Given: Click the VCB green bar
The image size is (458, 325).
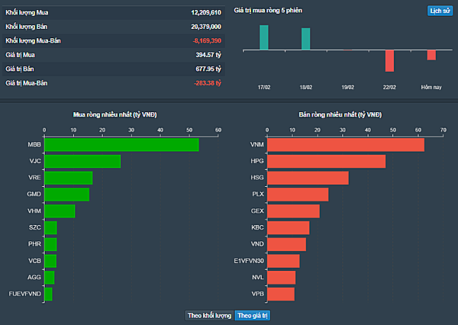Looking at the screenshot, I should click(x=50, y=261).
